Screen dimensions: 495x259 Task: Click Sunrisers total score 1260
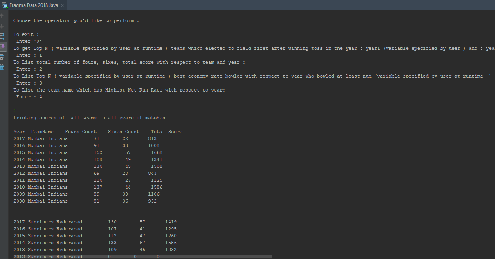[x=171, y=236]
